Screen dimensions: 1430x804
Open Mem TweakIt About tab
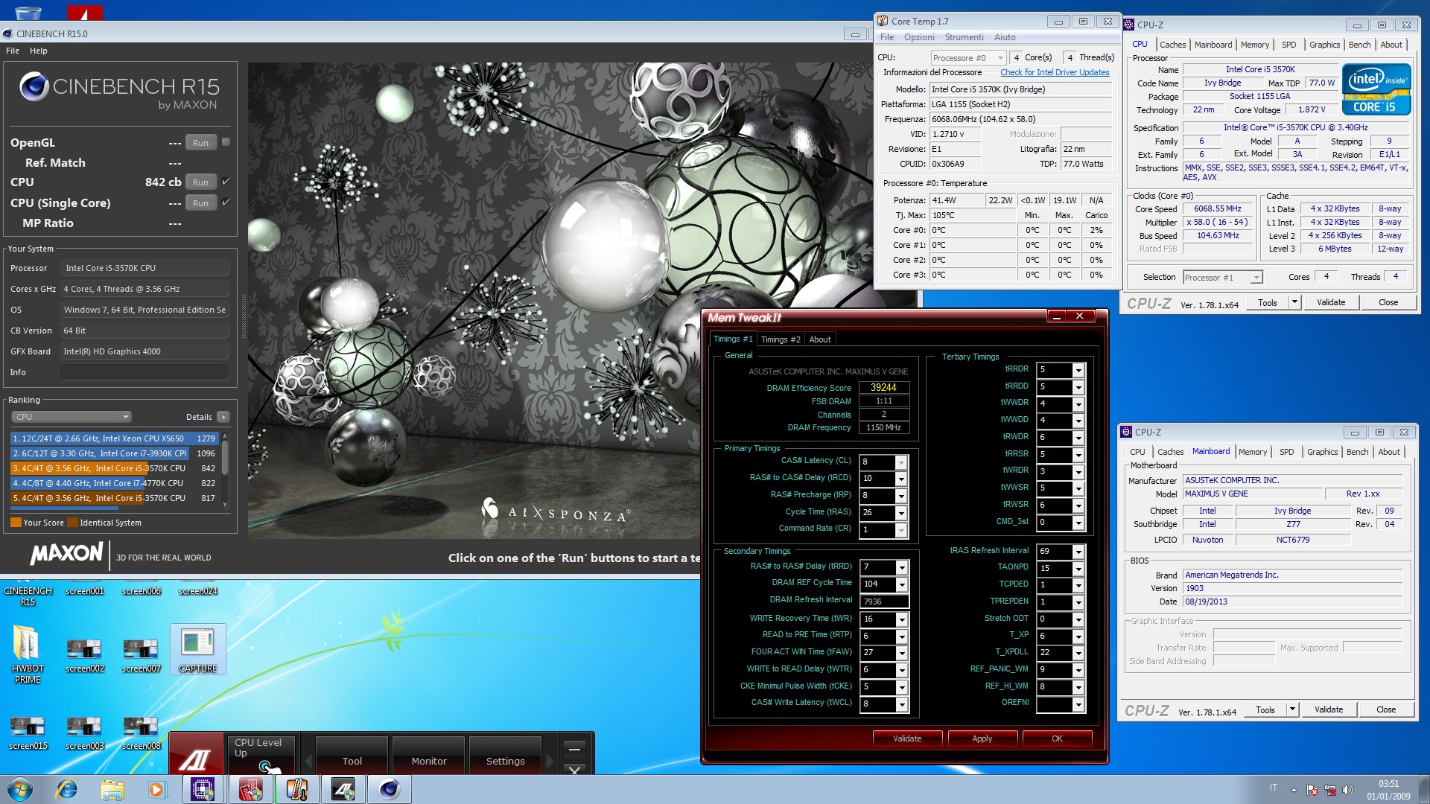820,339
